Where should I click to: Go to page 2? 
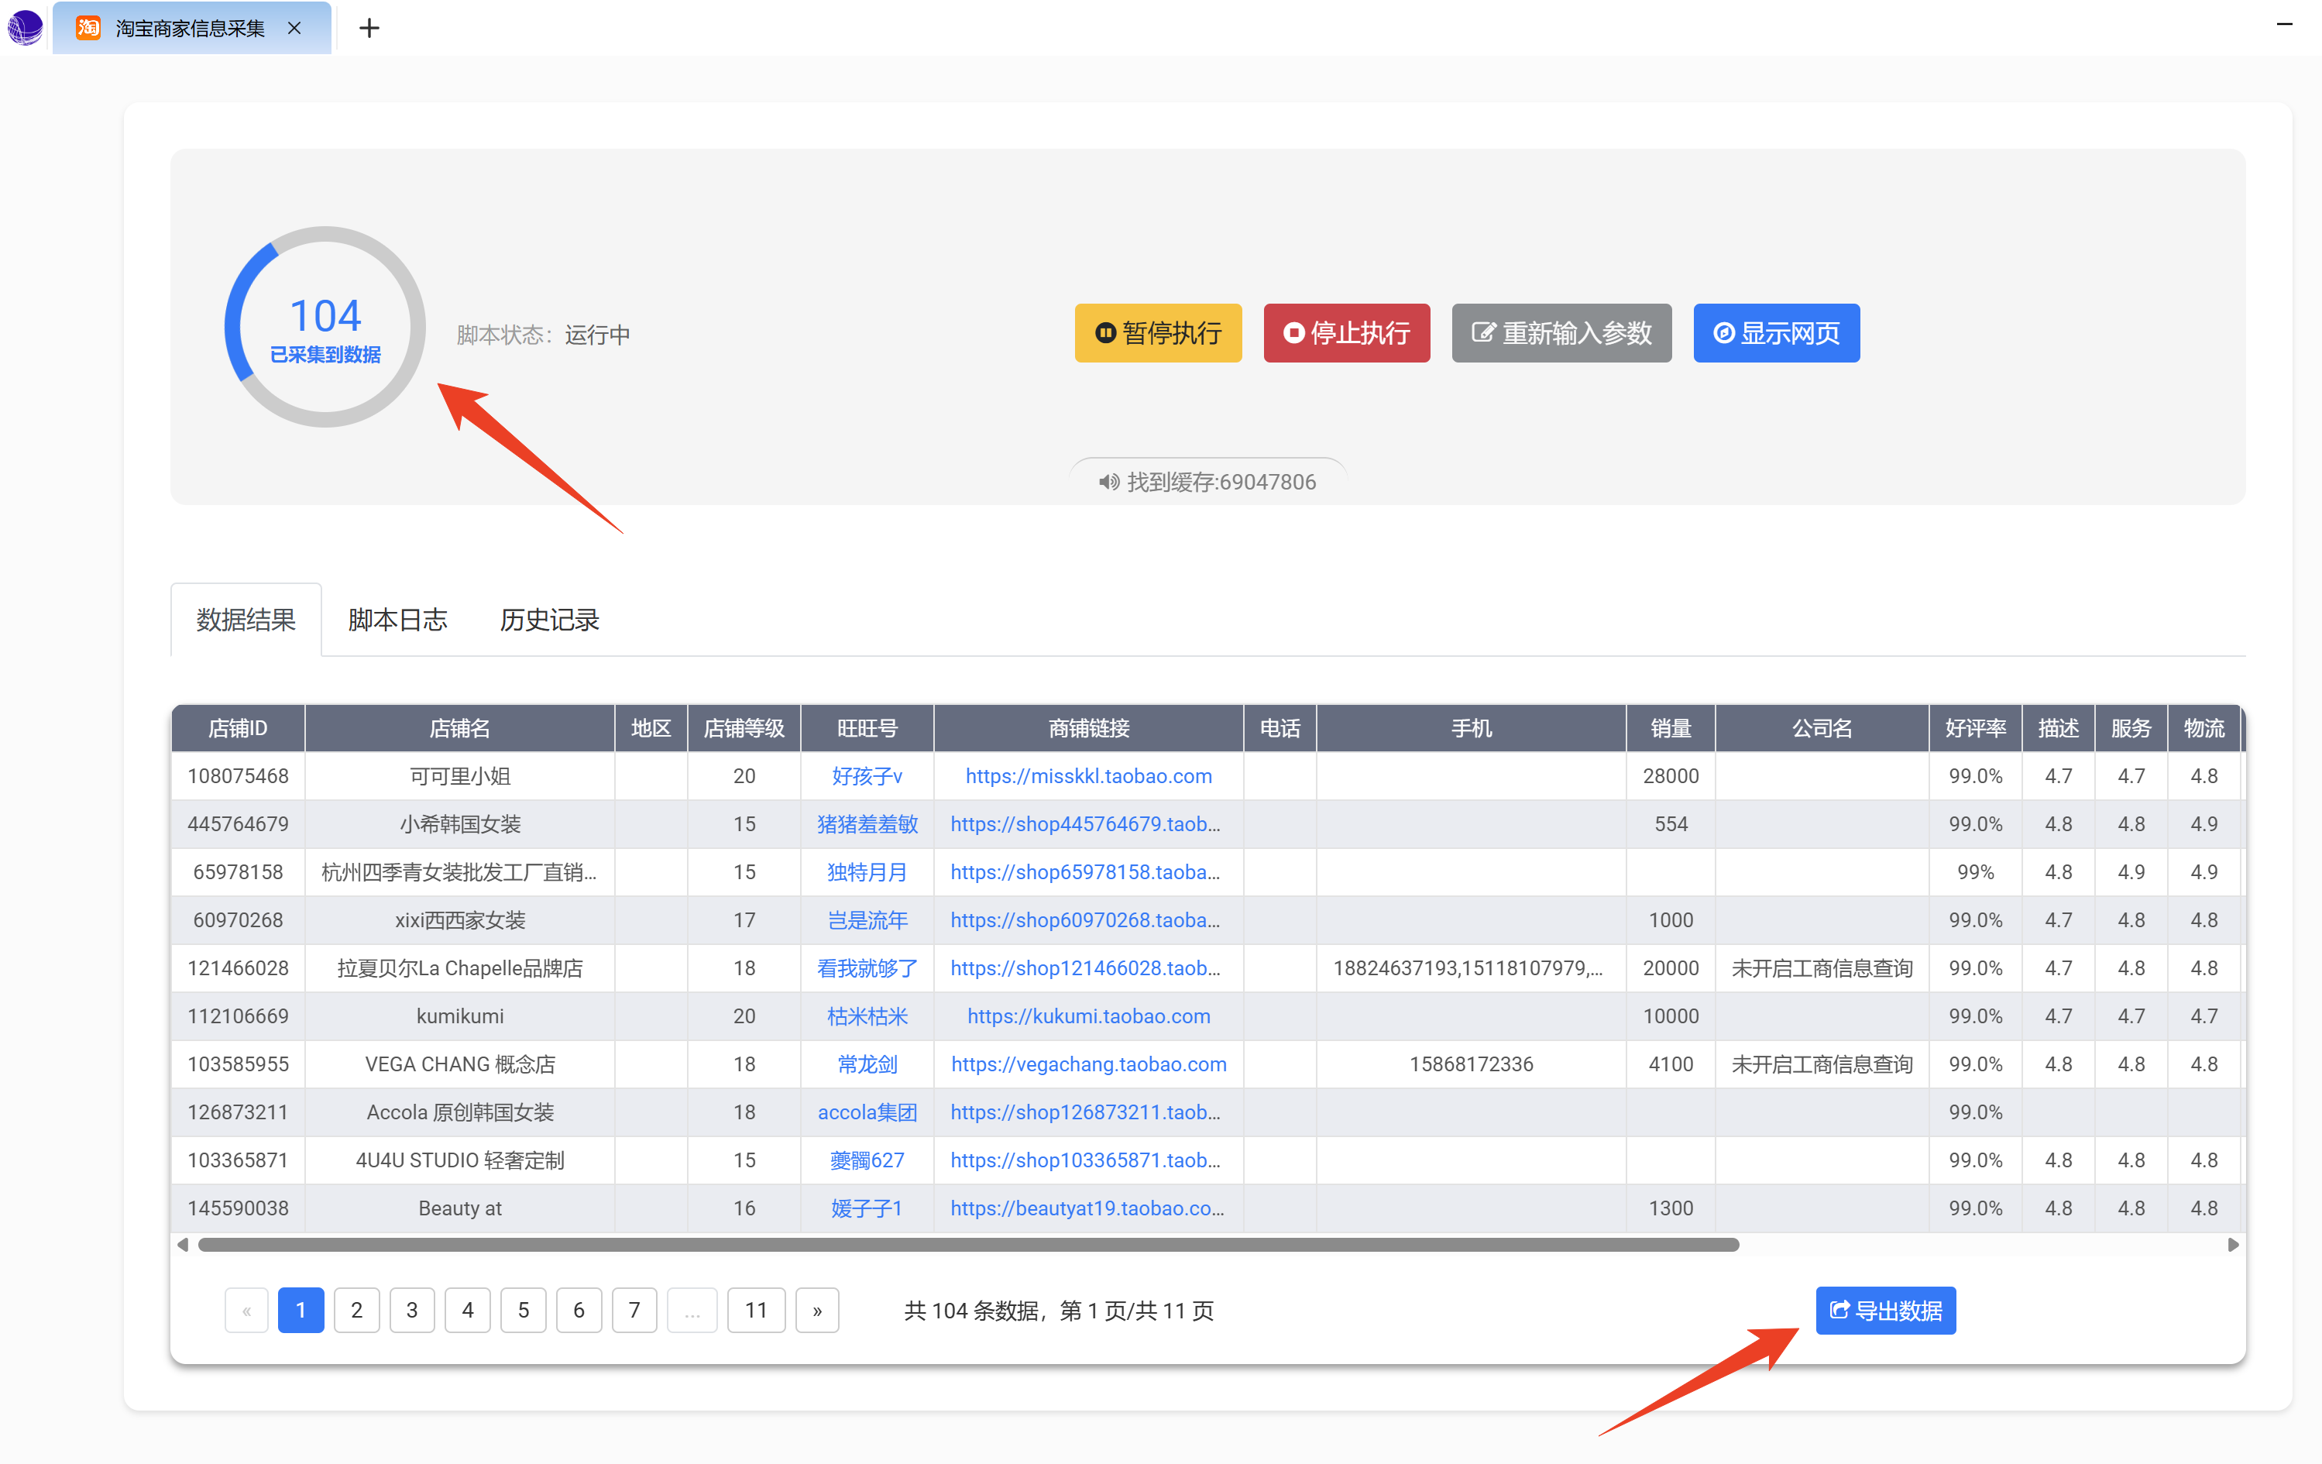pos(357,1311)
